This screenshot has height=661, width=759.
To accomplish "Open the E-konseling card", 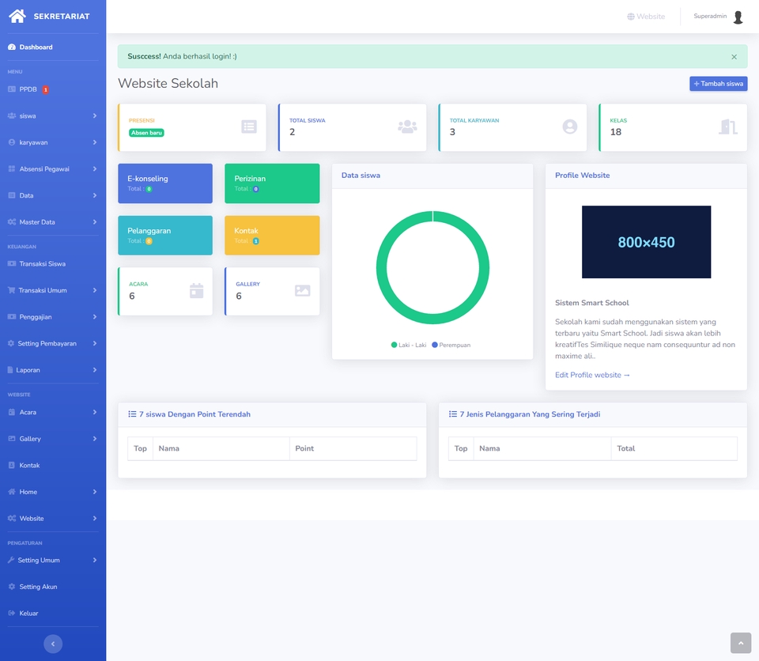I will point(165,183).
